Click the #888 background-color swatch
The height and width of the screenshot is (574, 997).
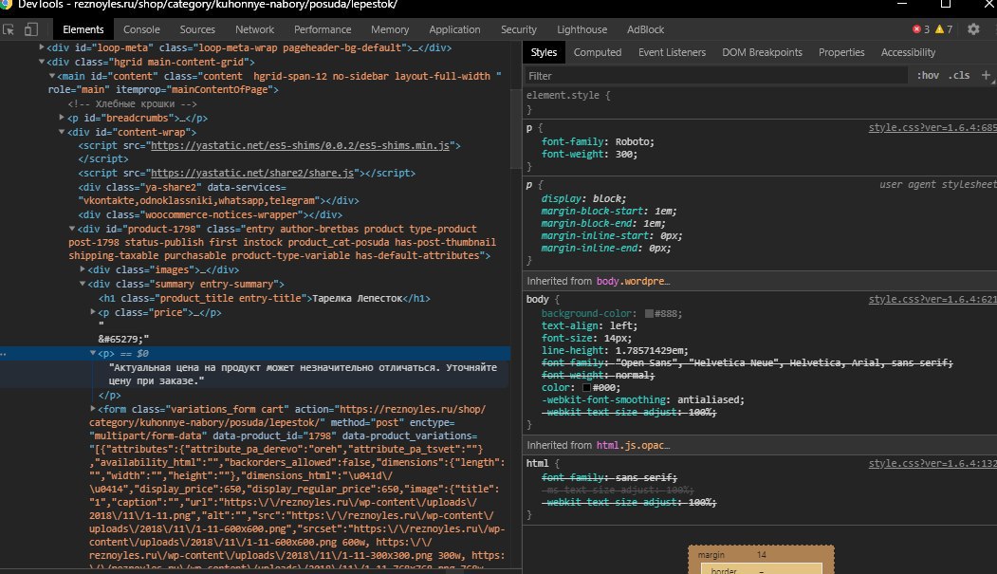point(650,313)
